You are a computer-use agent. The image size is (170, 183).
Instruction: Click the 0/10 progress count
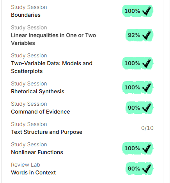click(x=147, y=128)
